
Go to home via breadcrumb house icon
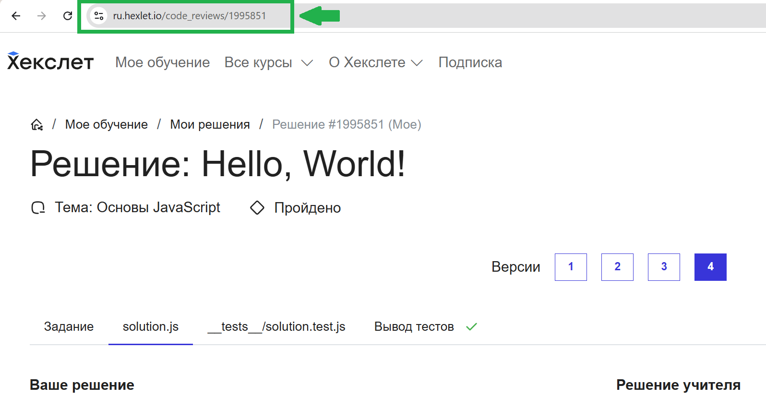(37, 125)
